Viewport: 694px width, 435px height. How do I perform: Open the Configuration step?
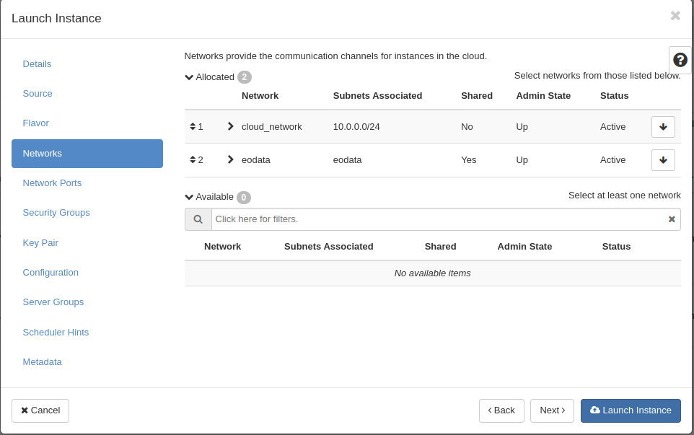[50, 273]
